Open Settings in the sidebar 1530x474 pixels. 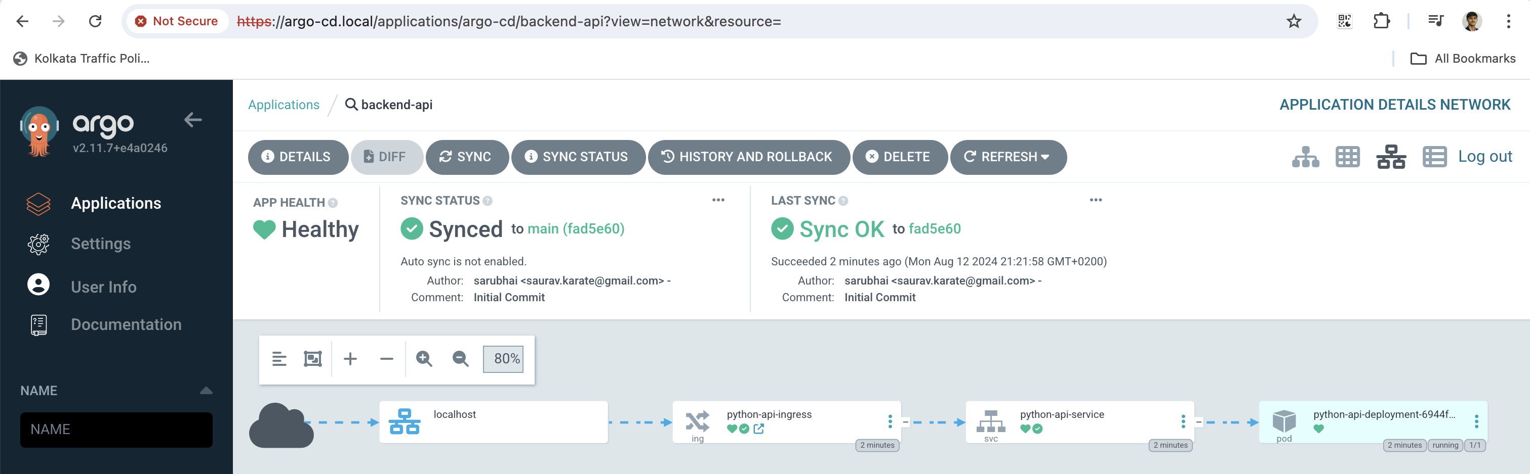(x=100, y=244)
